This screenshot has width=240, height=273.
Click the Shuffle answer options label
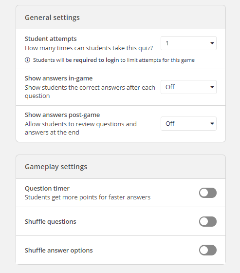(58, 251)
